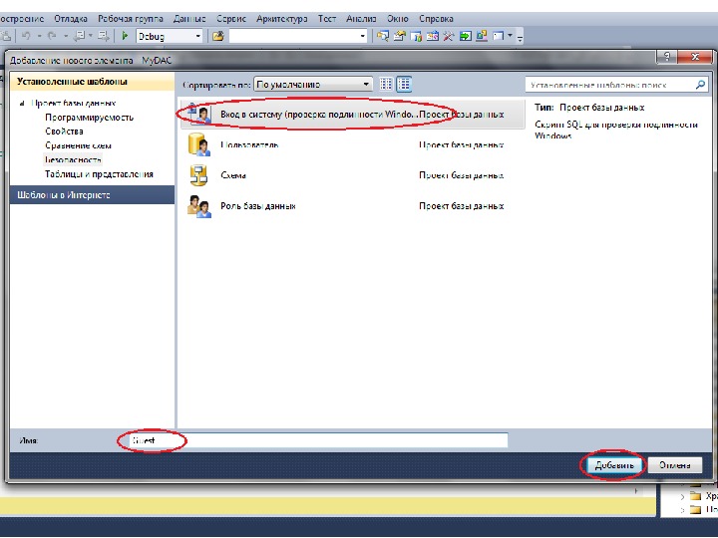Viewport: 718px width, 538px height.
Task: Click the Object Browser toolbar icon
Action: 432,36
